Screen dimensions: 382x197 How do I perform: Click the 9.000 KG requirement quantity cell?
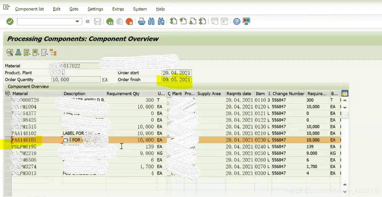point(132,153)
